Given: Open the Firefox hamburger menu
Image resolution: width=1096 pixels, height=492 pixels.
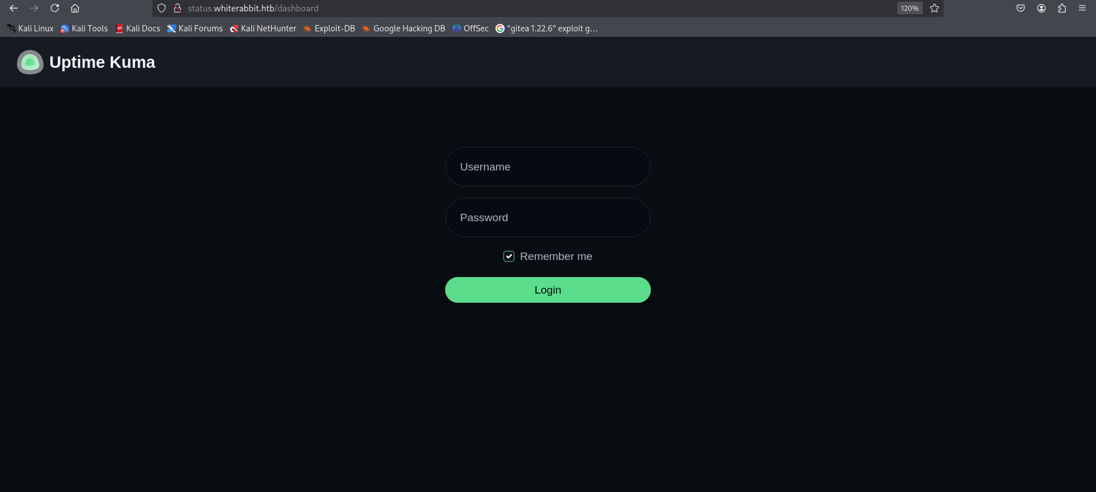Looking at the screenshot, I should pos(1082,8).
